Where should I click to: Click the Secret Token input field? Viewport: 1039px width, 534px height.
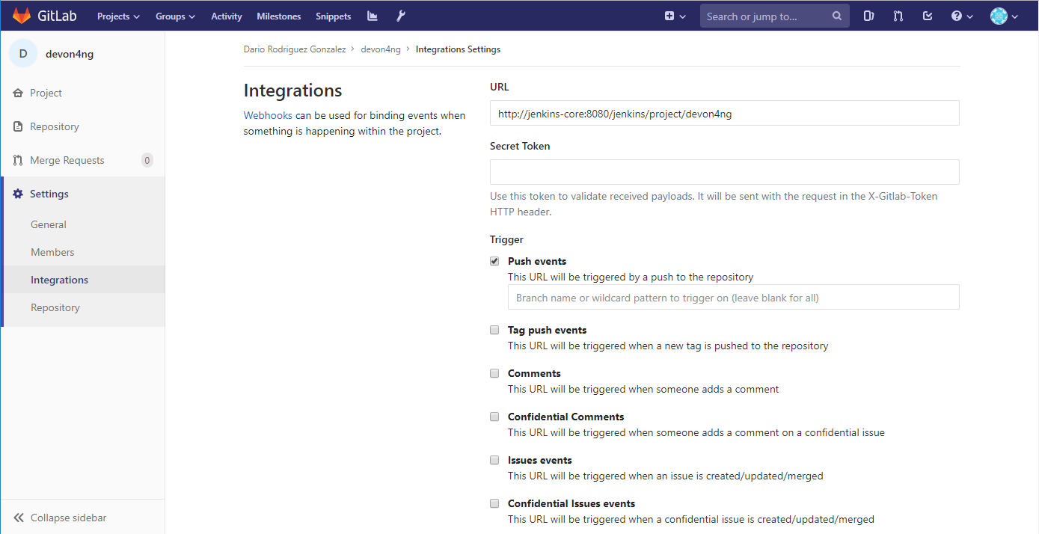[x=724, y=171]
